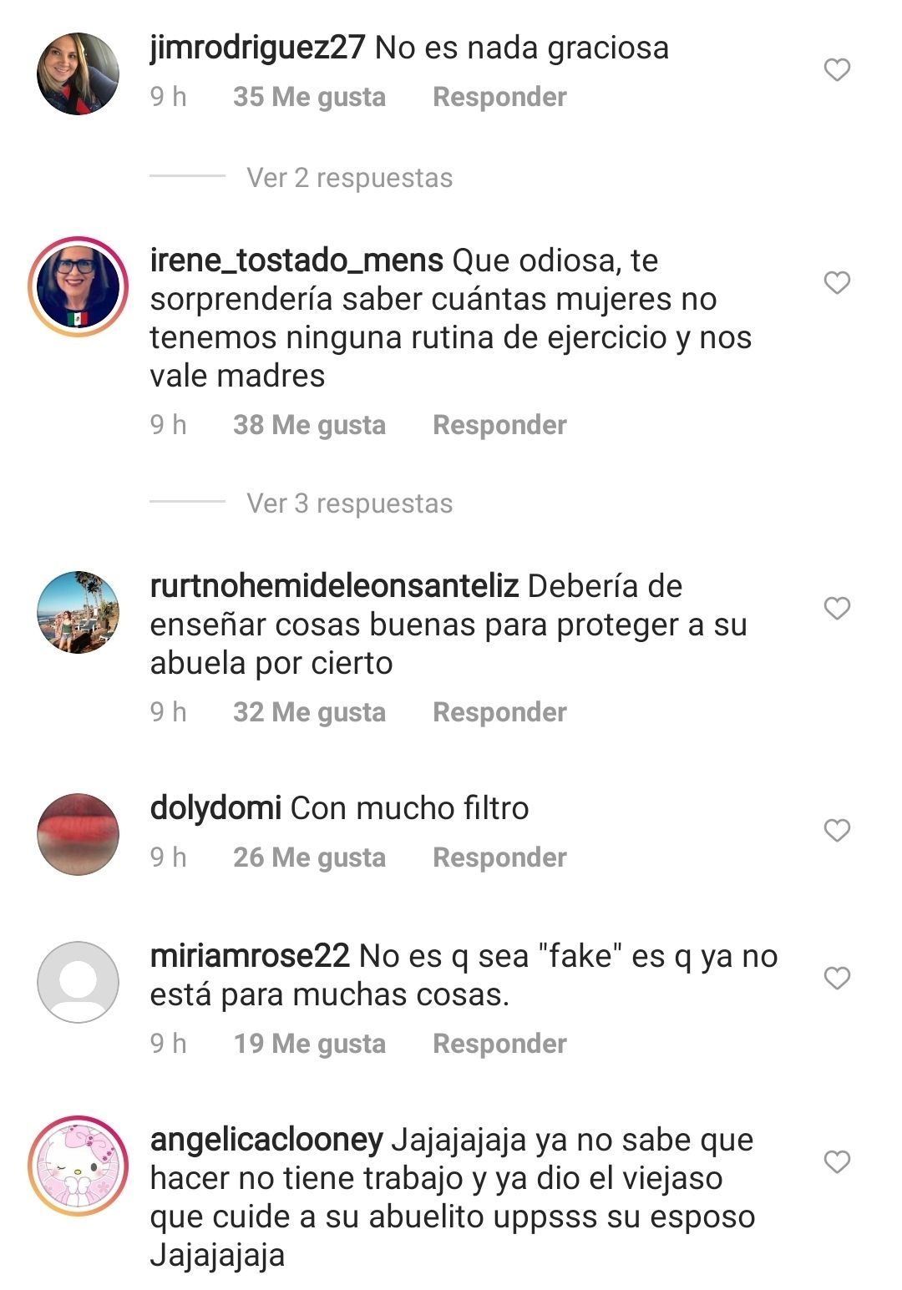Expand 'Ver 3 respuestas' replies thread
Image resolution: width=902 pixels, height=1290 pixels.
pyautogui.click(x=349, y=503)
